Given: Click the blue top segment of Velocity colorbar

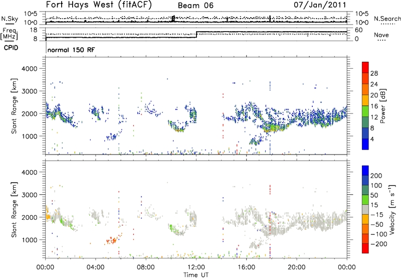Looking at the screenshot, I should coord(365,171).
